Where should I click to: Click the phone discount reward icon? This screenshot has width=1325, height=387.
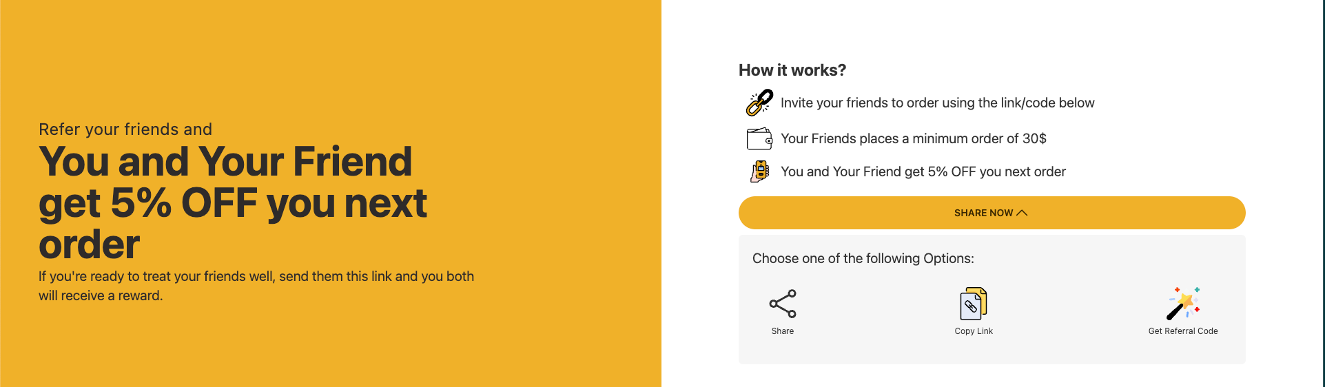[x=759, y=171]
